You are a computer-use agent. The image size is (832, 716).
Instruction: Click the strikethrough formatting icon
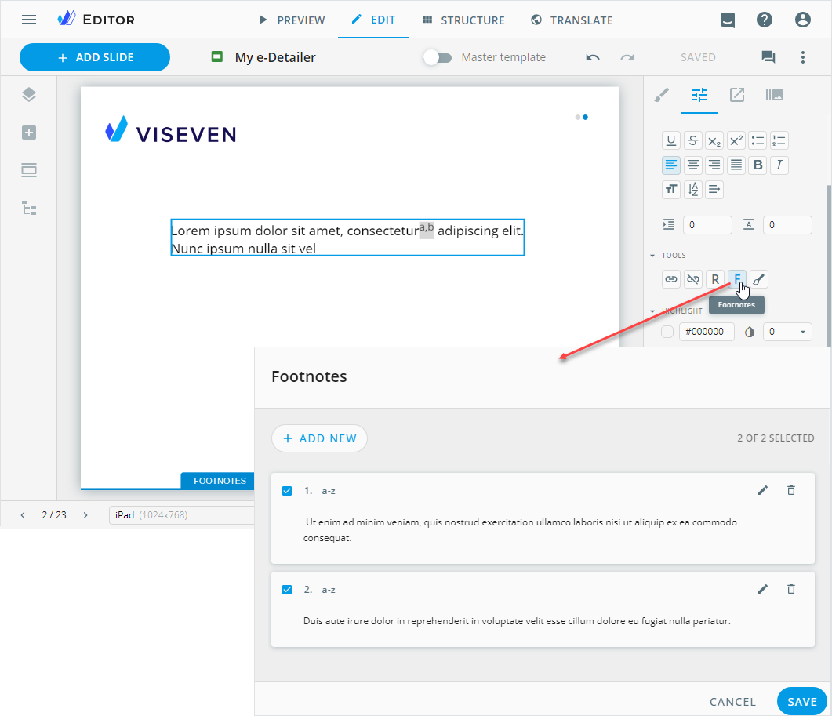(692, 141)
